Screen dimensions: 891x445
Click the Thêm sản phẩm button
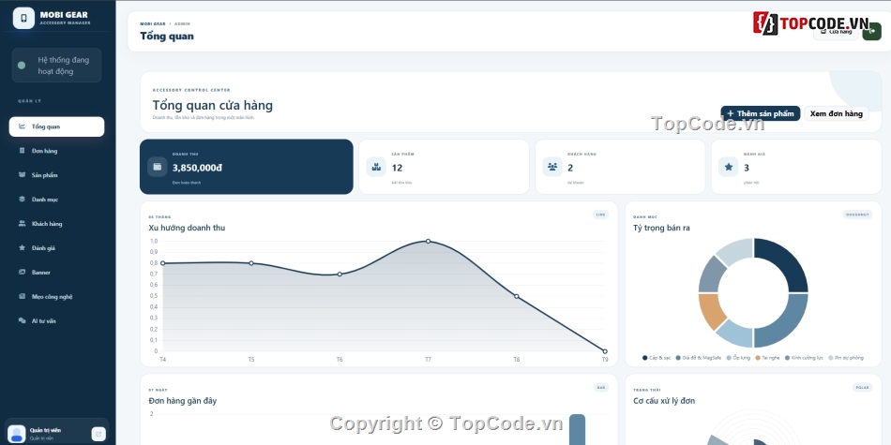coord(761,113)
